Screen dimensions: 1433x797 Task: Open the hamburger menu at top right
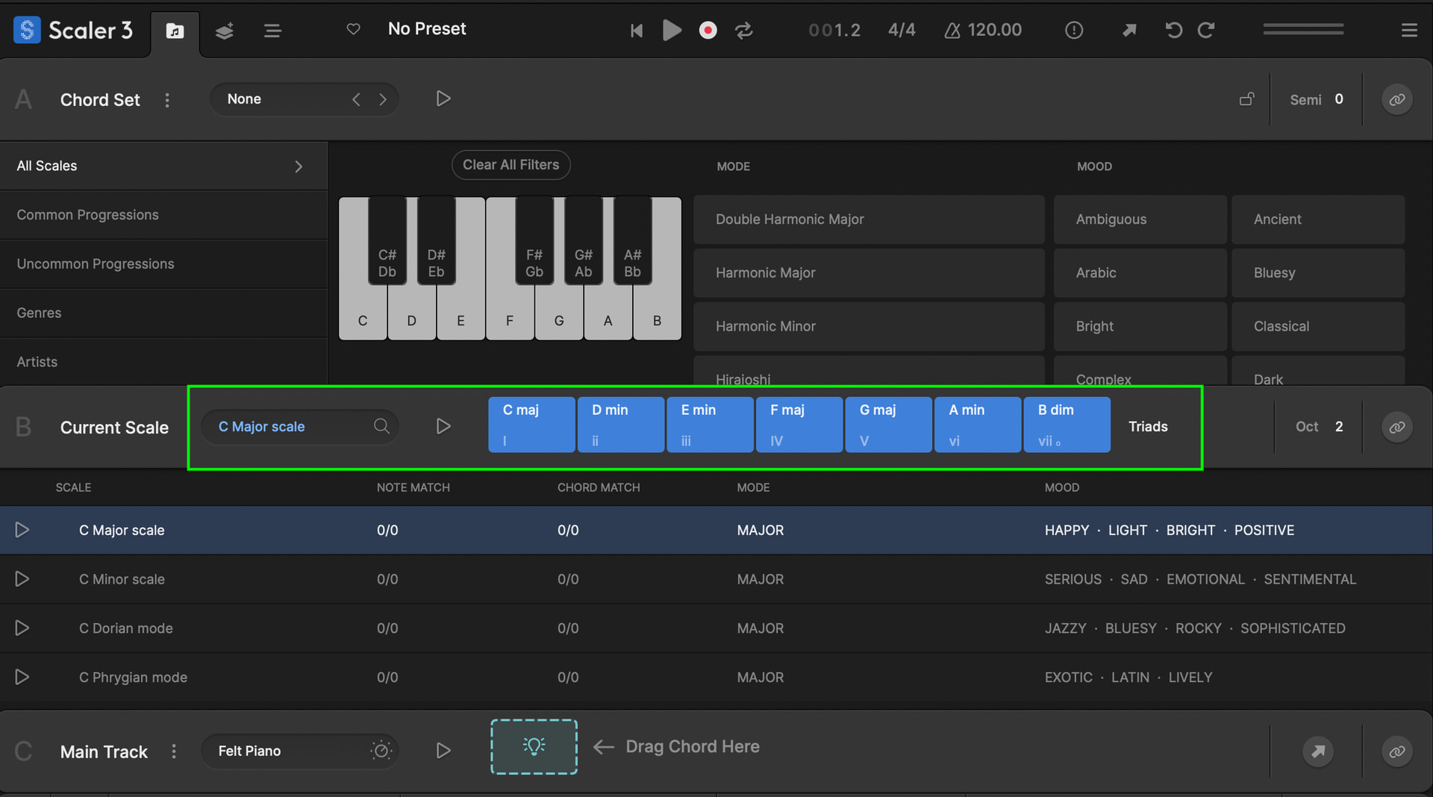tap(1409, 30)
